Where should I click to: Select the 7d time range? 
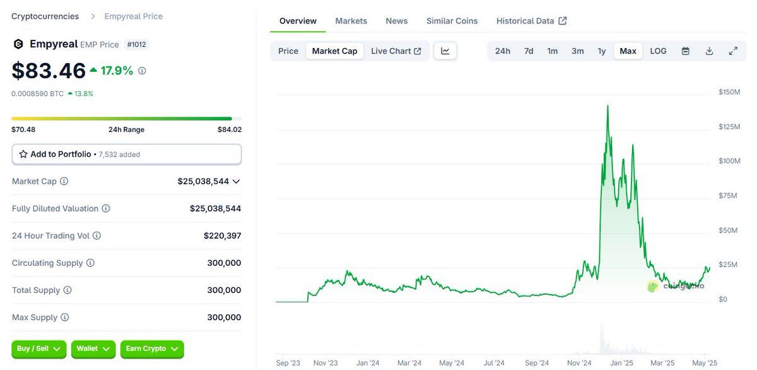point(529,51)
